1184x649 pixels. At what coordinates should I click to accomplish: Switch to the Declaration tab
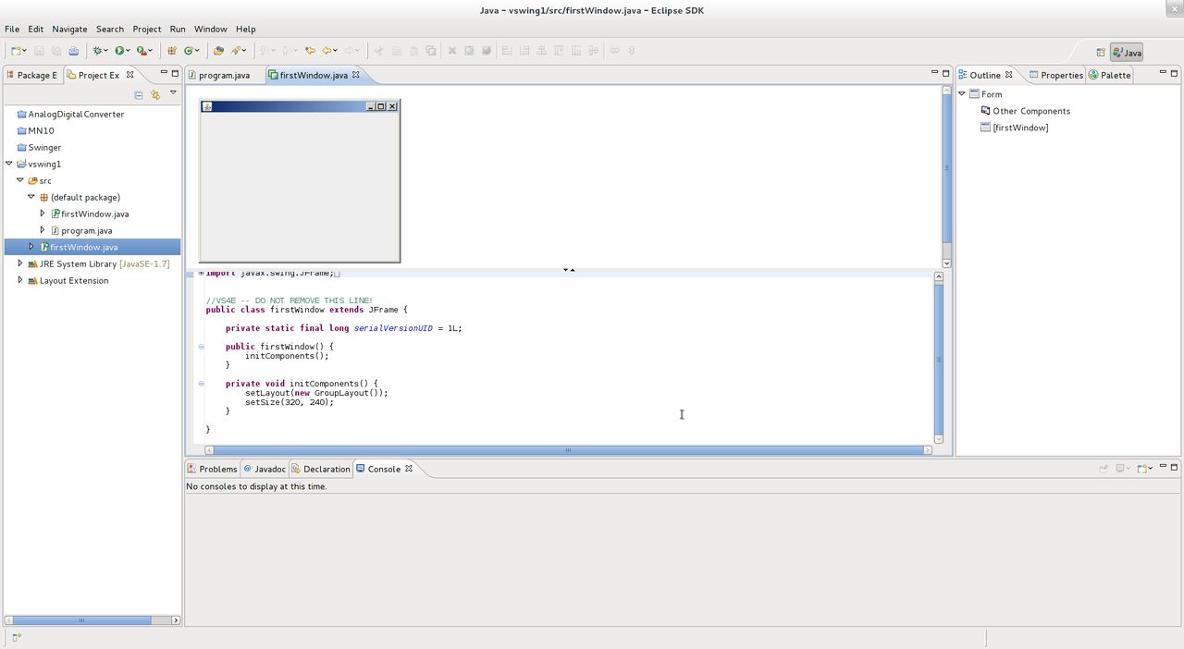pos(321,469)
